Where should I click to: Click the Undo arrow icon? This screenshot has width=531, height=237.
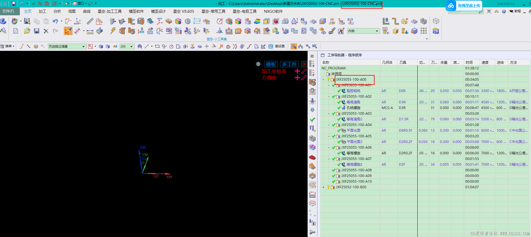point(55,21)
